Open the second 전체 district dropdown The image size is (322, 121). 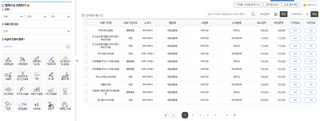[36, 17]
